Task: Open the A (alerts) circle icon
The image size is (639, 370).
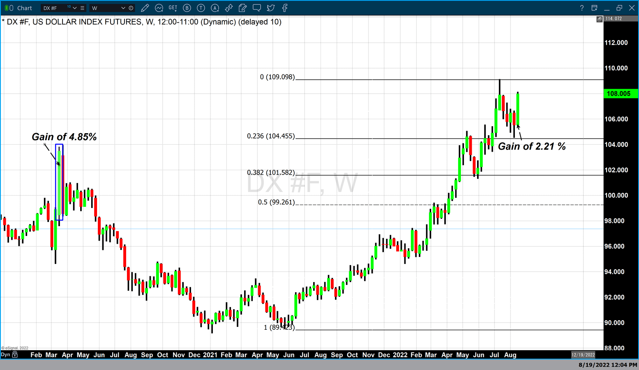Action: 215,8
